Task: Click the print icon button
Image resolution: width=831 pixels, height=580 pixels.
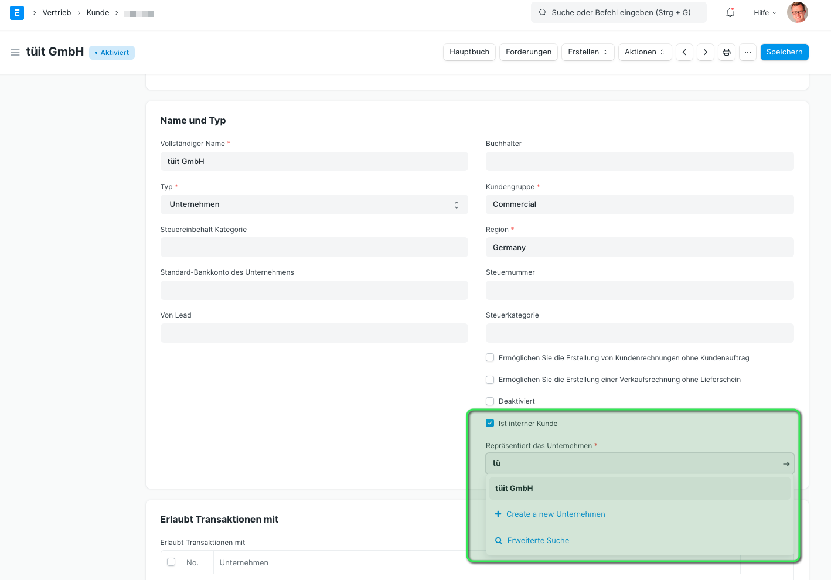Action: tap(727, 52)
